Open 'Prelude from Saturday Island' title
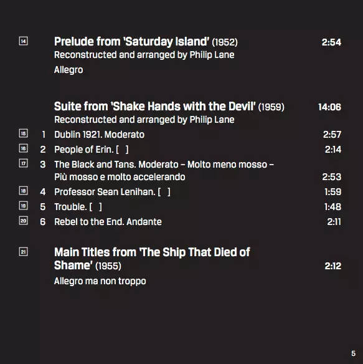Screen dimensions: 363x364 coord(146,42)
